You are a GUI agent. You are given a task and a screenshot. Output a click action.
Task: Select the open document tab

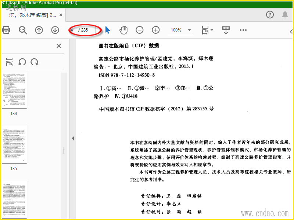pos(33,15)
